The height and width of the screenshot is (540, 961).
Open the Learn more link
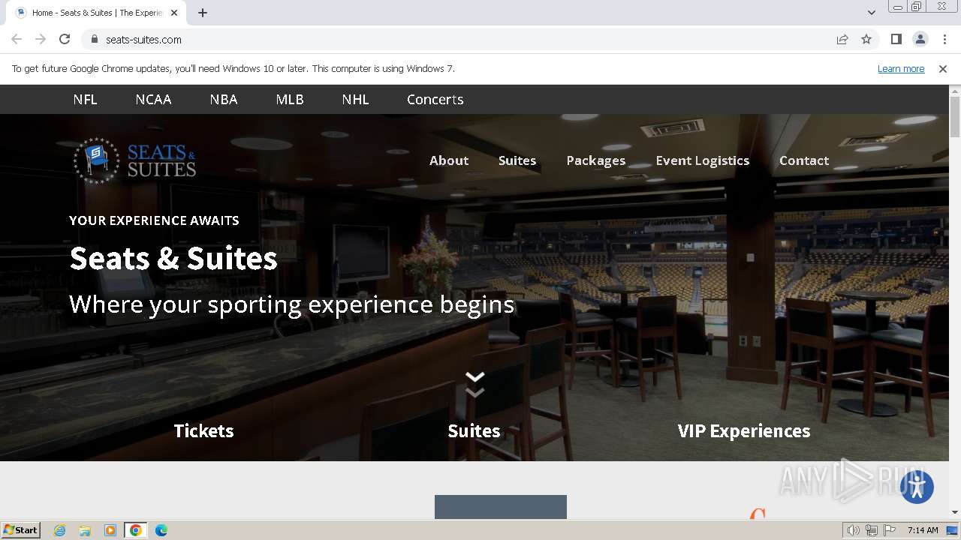point(901,68)
